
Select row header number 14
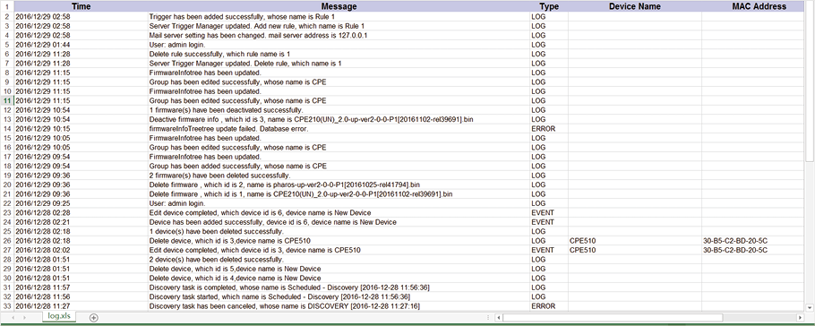(x=7, y=129)
